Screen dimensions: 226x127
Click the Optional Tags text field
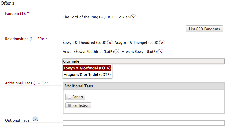pyautogui.click(x=144, y=123)
